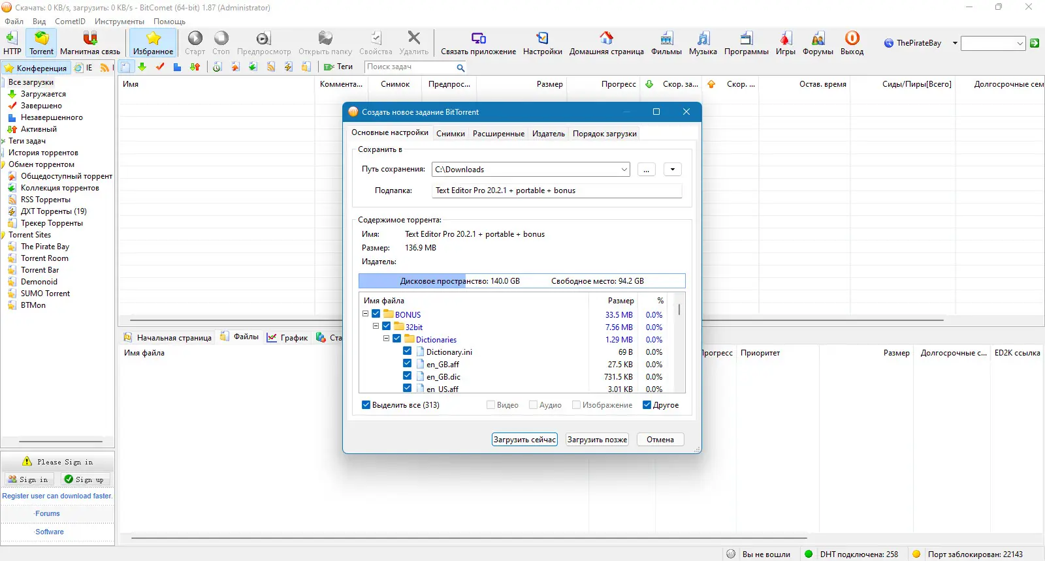Click the magnifier icon in Поиск задач
This screenshot has width=1045, height=561.
(x=460, y=67)
